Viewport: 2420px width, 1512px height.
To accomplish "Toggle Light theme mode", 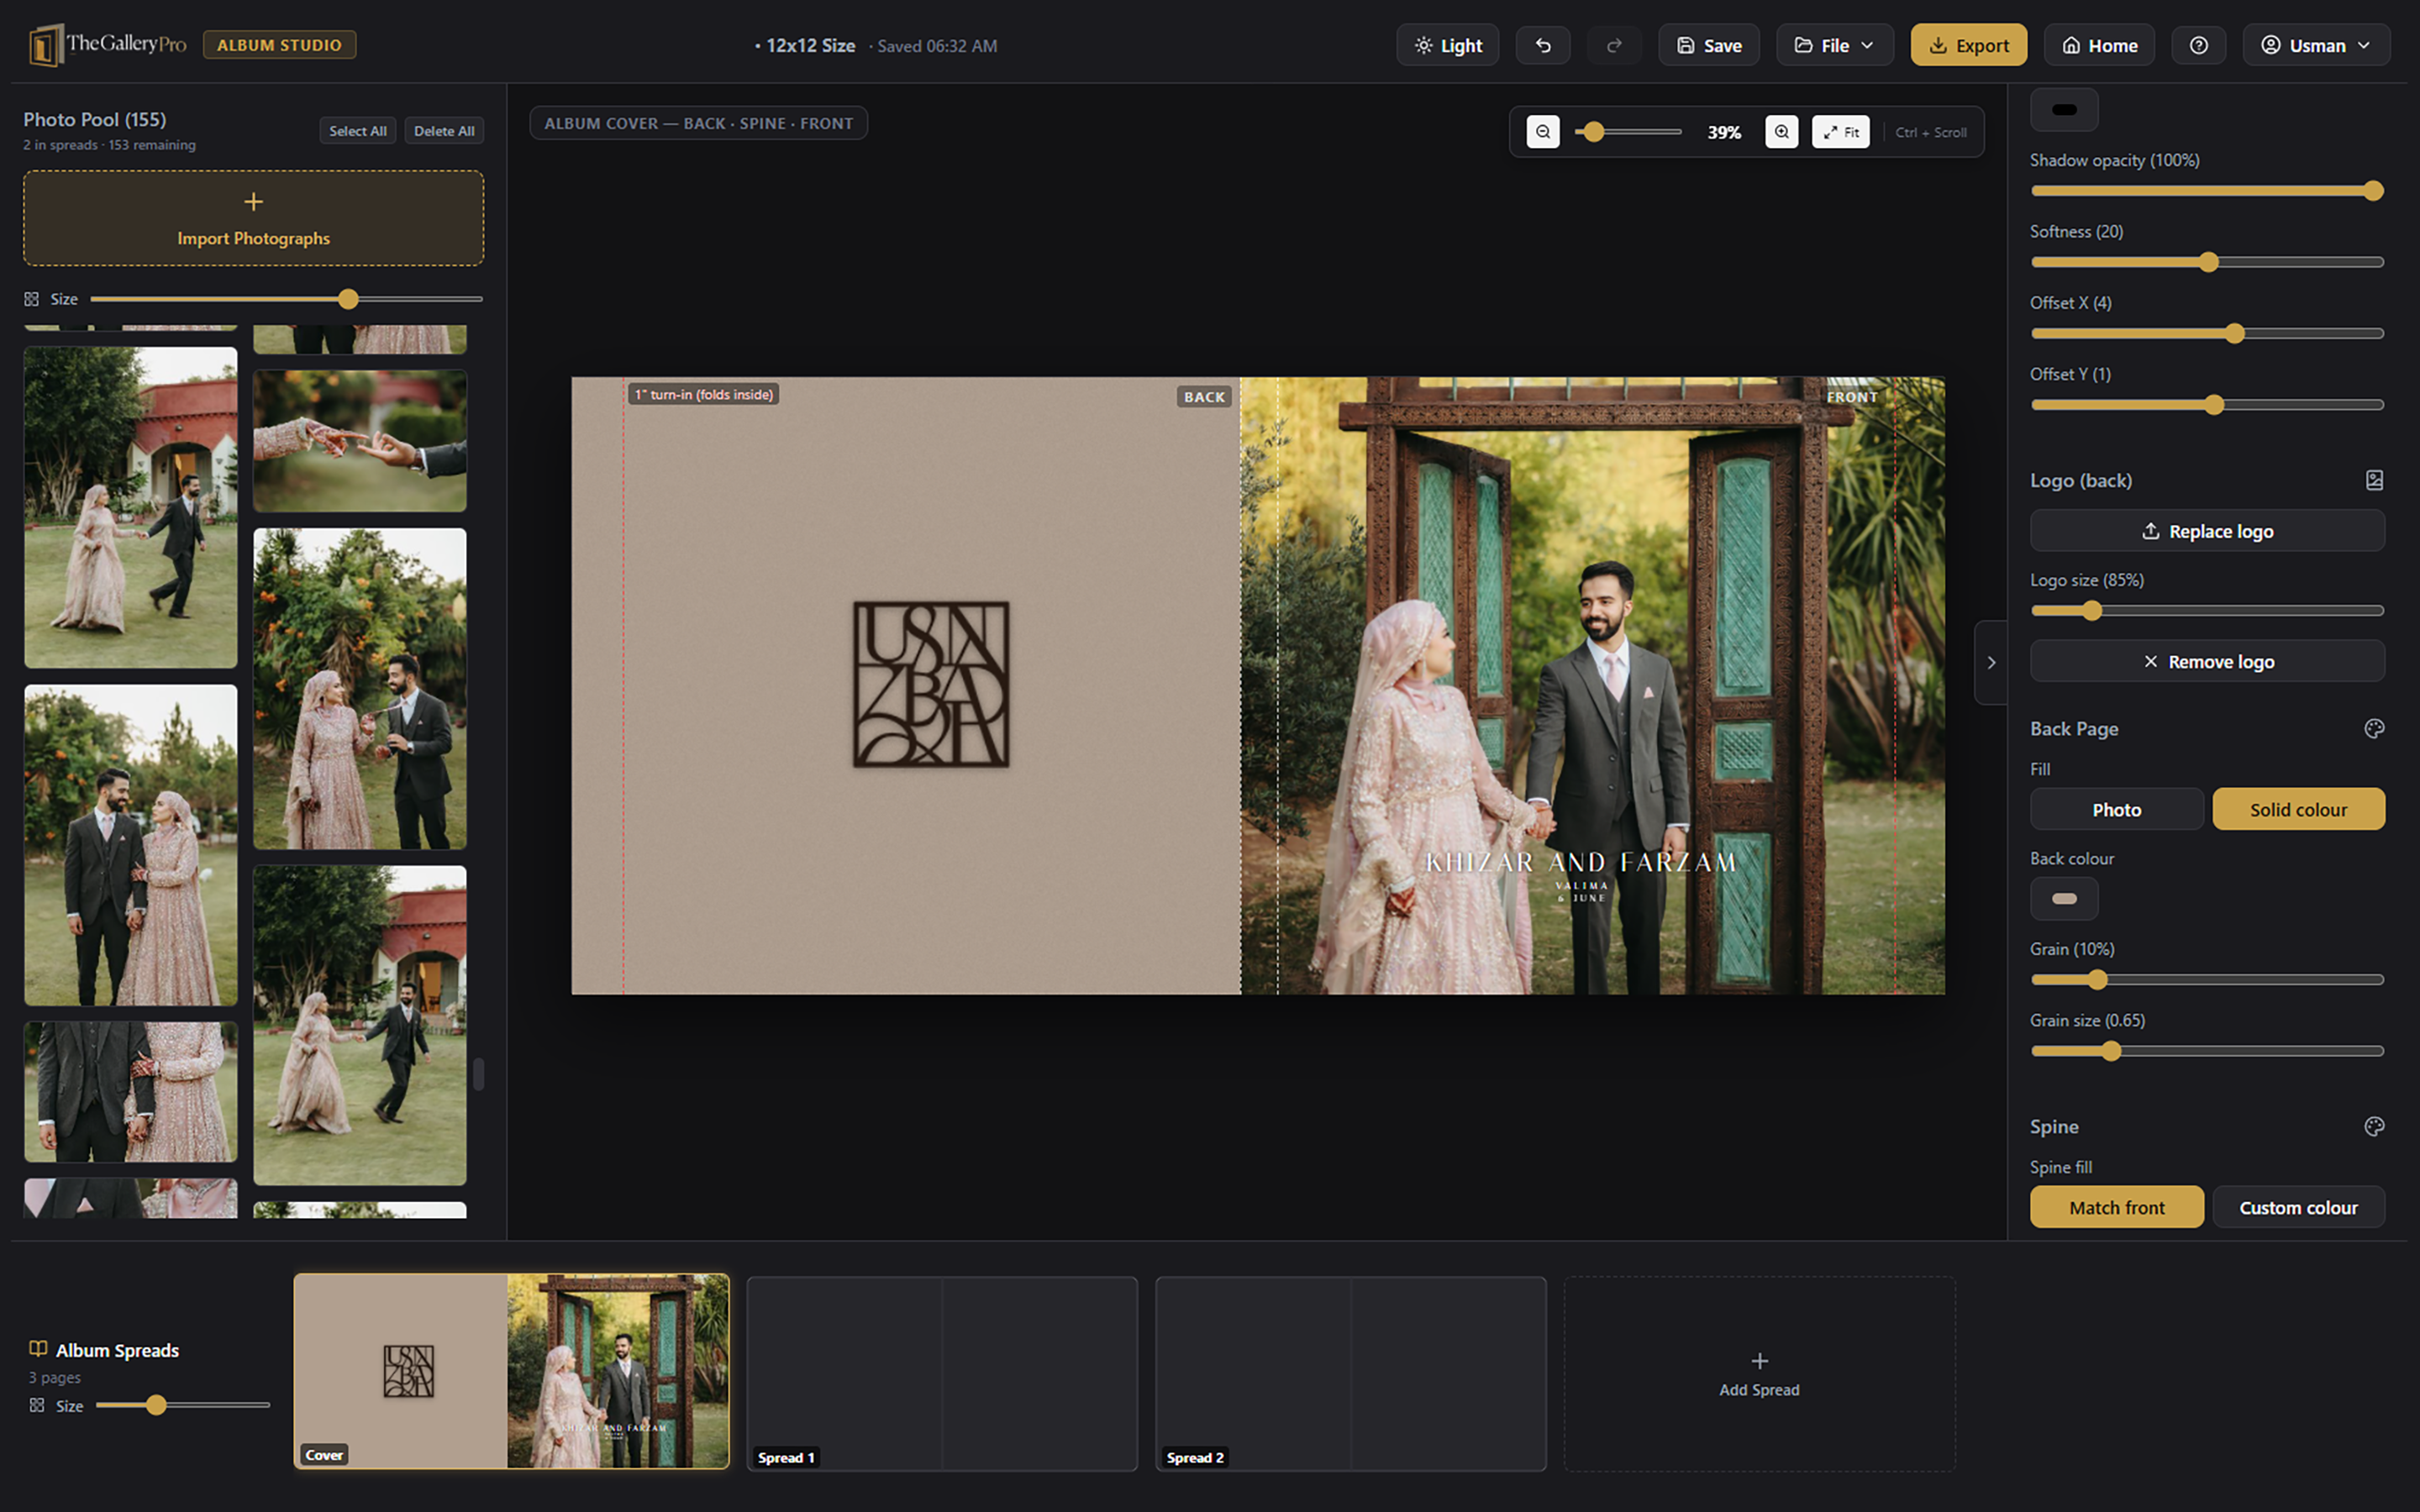I will [1447, 45].
